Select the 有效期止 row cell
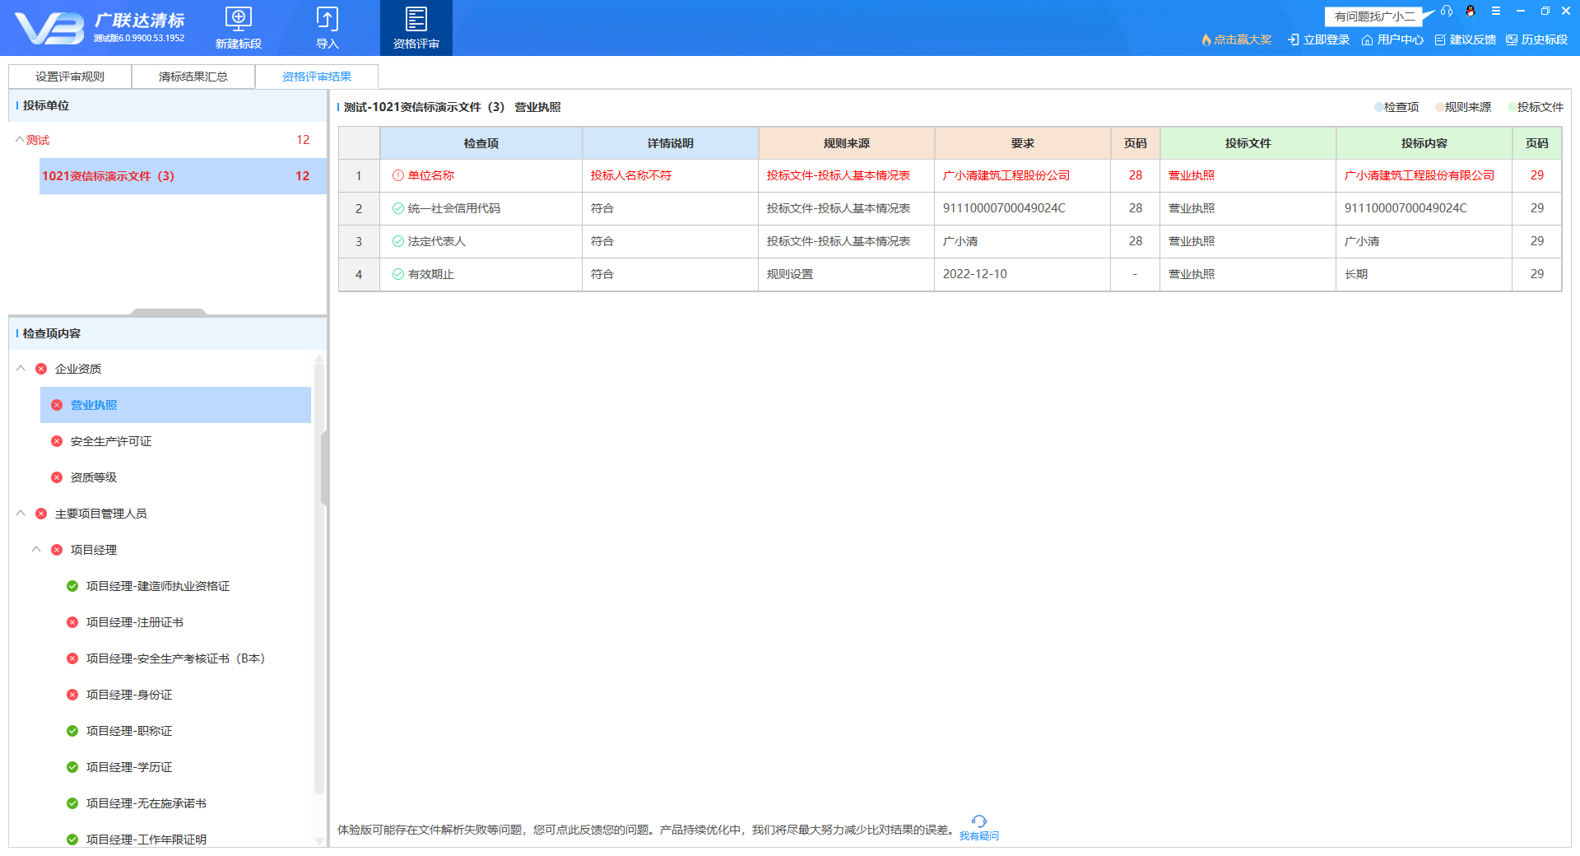 click(481, 274)
